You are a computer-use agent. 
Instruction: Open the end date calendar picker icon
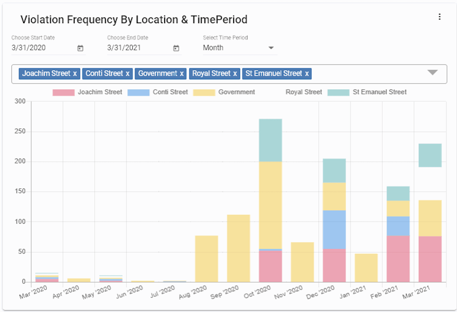pos(176,48)
